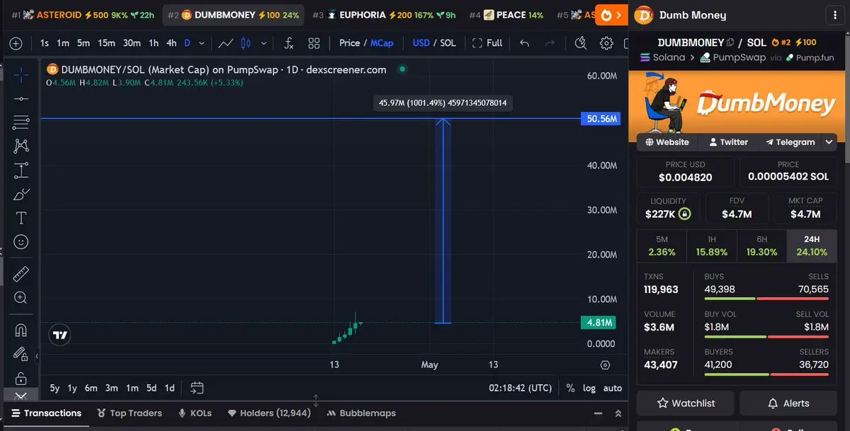
Task: Select the 1H stats tab
Action: [712, 246]
